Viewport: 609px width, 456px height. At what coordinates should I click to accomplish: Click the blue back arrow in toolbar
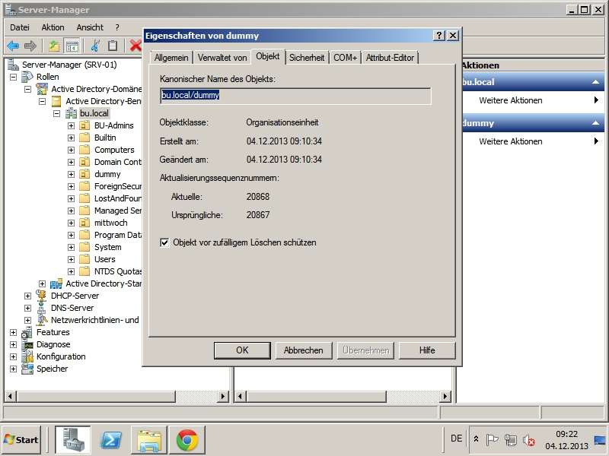(13, 46)
